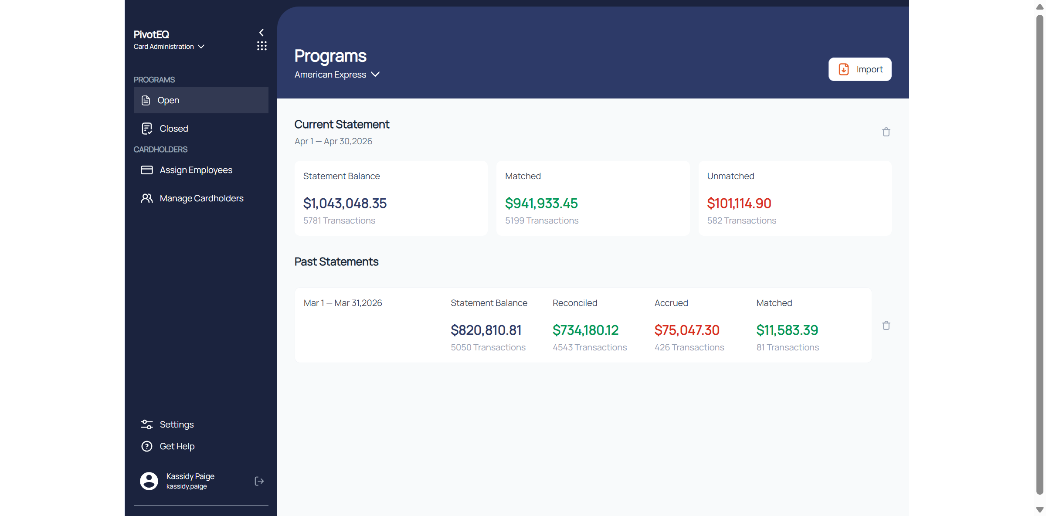Open the Mar 1 — Mar 31 past statement
The image size is (1046, 516).
coord(583,325)
